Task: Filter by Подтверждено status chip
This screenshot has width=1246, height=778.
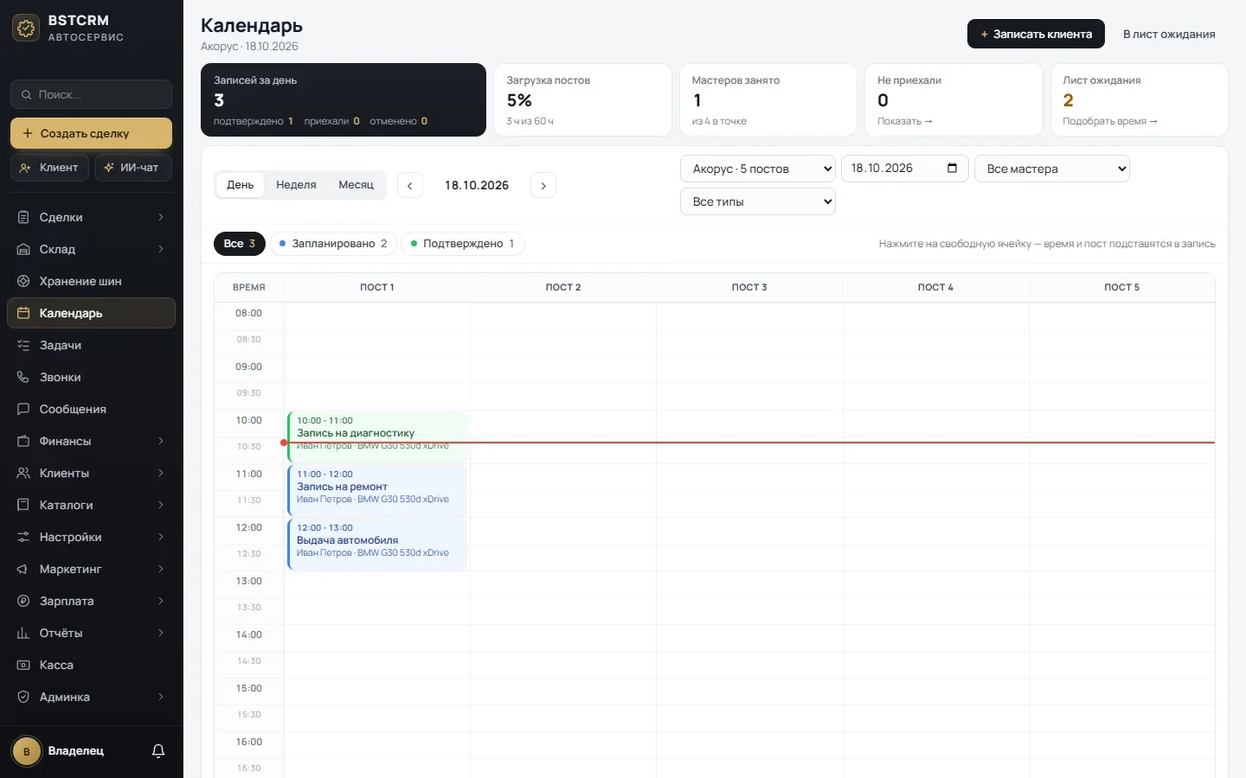Action: [463, 244]
